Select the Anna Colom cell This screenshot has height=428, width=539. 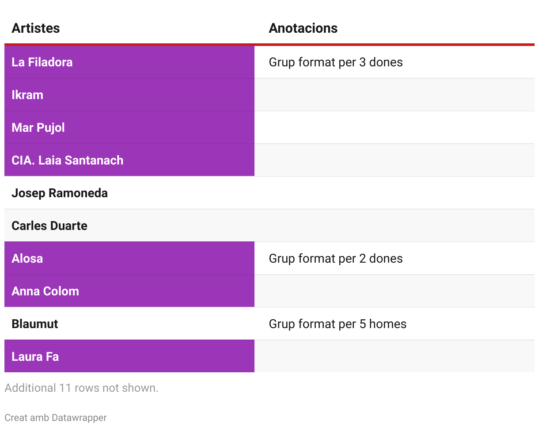coord(46,291)
